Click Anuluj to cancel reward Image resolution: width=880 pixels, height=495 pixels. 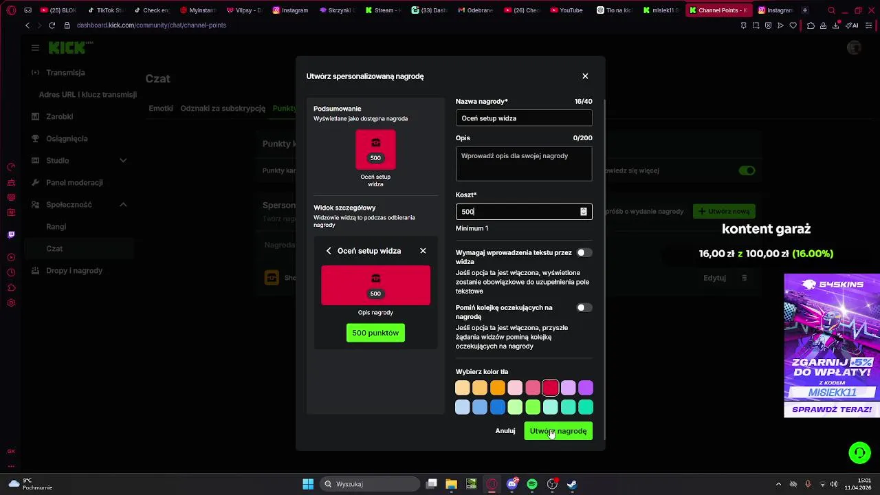pos(505,431)
